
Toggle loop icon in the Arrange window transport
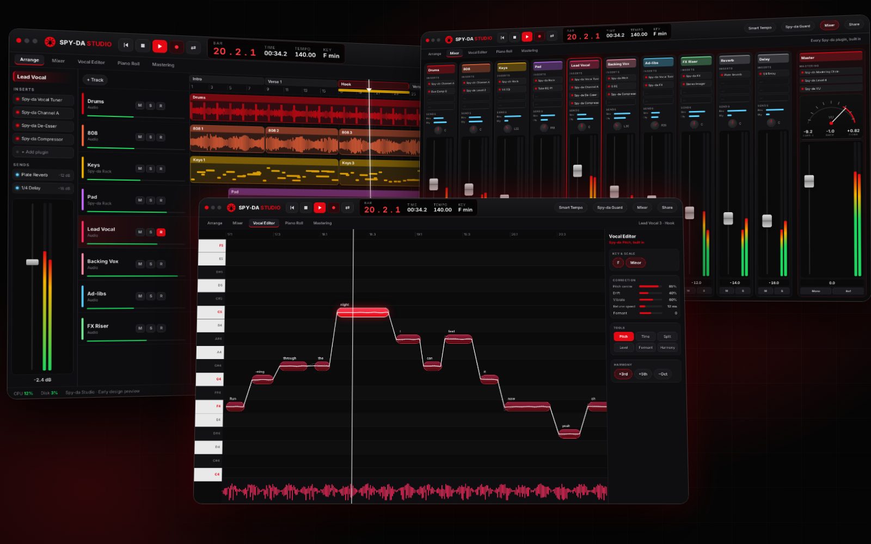[x=193, y=48]
